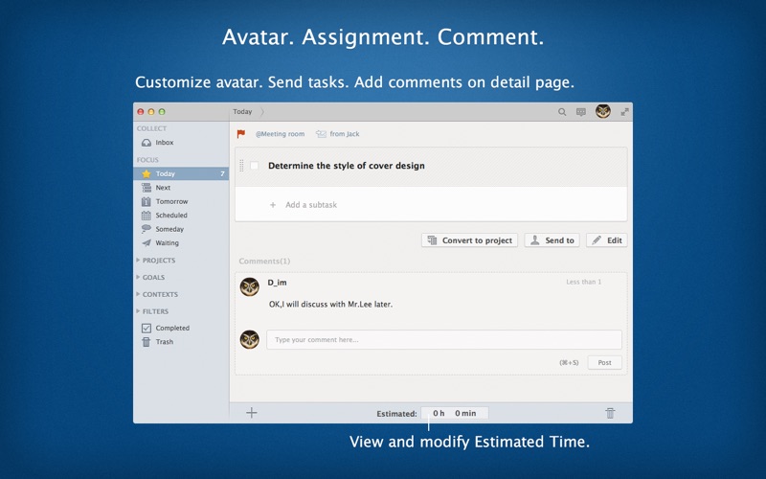Open the Inbox list
The height and width of the screenshot is (479, 766).
coord(164,143)
